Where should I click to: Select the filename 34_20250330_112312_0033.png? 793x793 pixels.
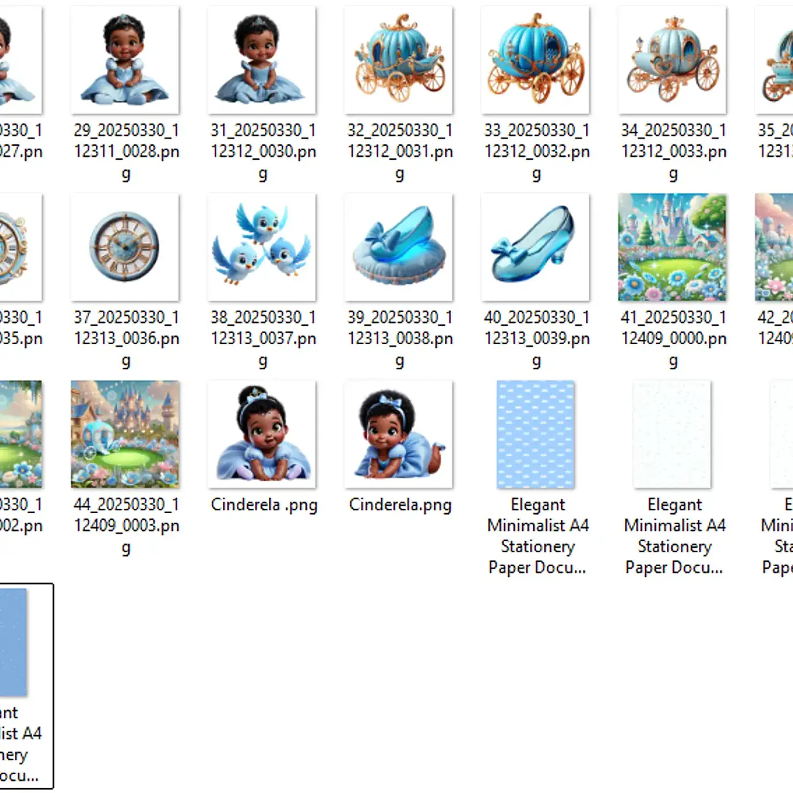(x=673, y=152)
